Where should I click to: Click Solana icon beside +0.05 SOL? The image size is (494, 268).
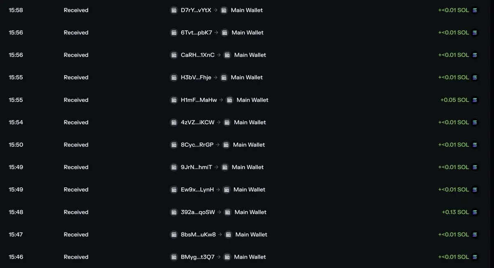(x=475, y=100)
